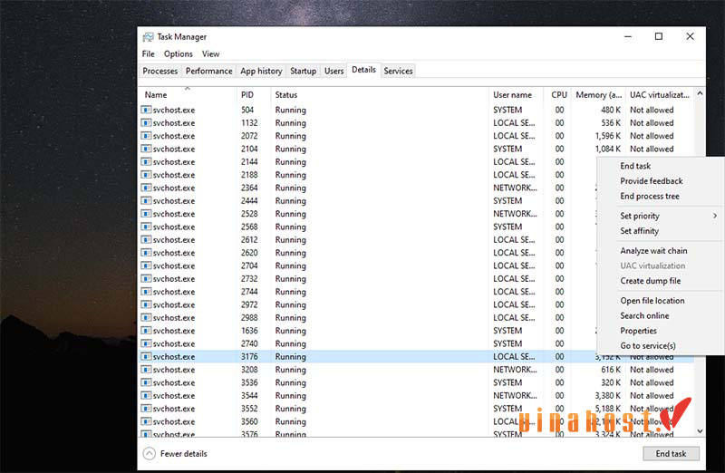Switch to the Performance tab
Screen dimensions: 725x473
[209, 72]
